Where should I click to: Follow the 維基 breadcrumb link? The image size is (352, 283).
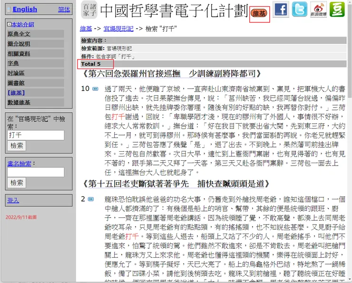pos(86,29)
